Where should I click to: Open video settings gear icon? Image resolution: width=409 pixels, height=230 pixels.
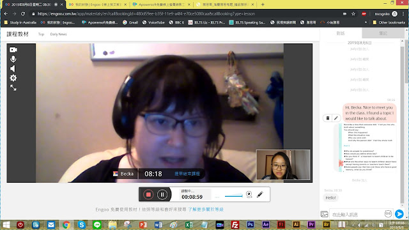pyautogui.click(x=13, y=78)
